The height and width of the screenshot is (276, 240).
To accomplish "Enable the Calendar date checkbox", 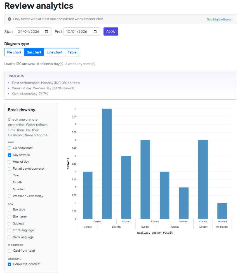I will click(x=10, y=148).
